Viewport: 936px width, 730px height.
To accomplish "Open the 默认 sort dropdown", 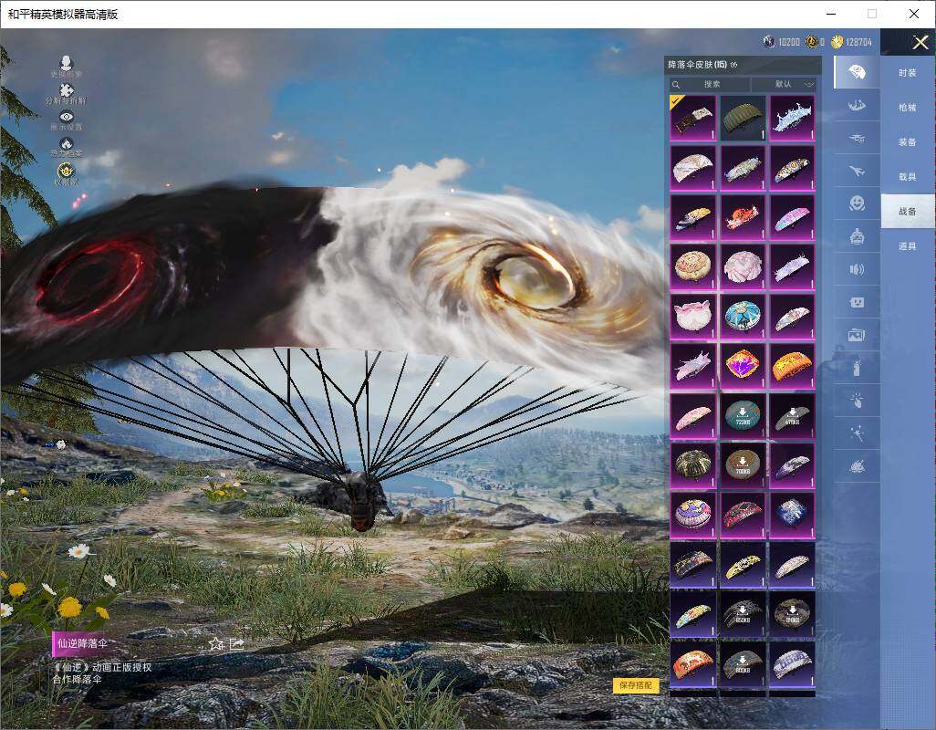I will tap(784, 84).
